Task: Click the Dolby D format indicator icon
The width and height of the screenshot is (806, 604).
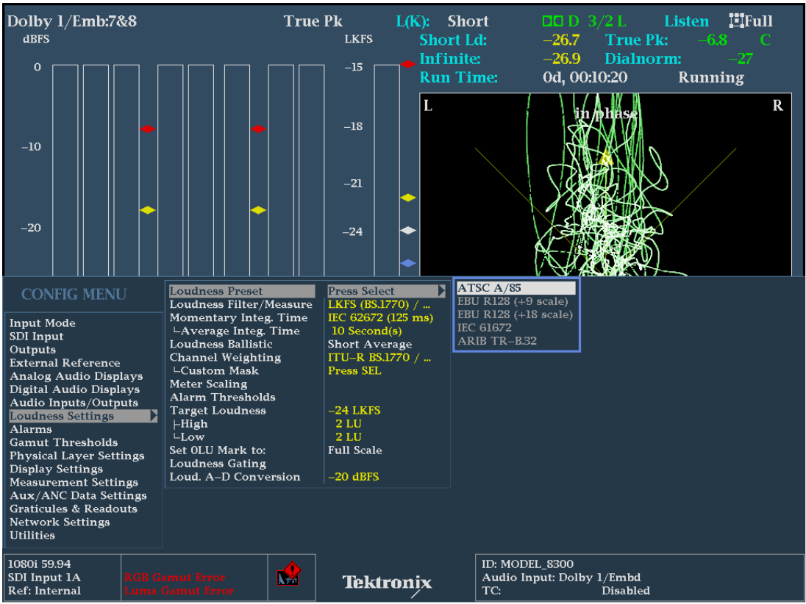Action: coord(561,21)
